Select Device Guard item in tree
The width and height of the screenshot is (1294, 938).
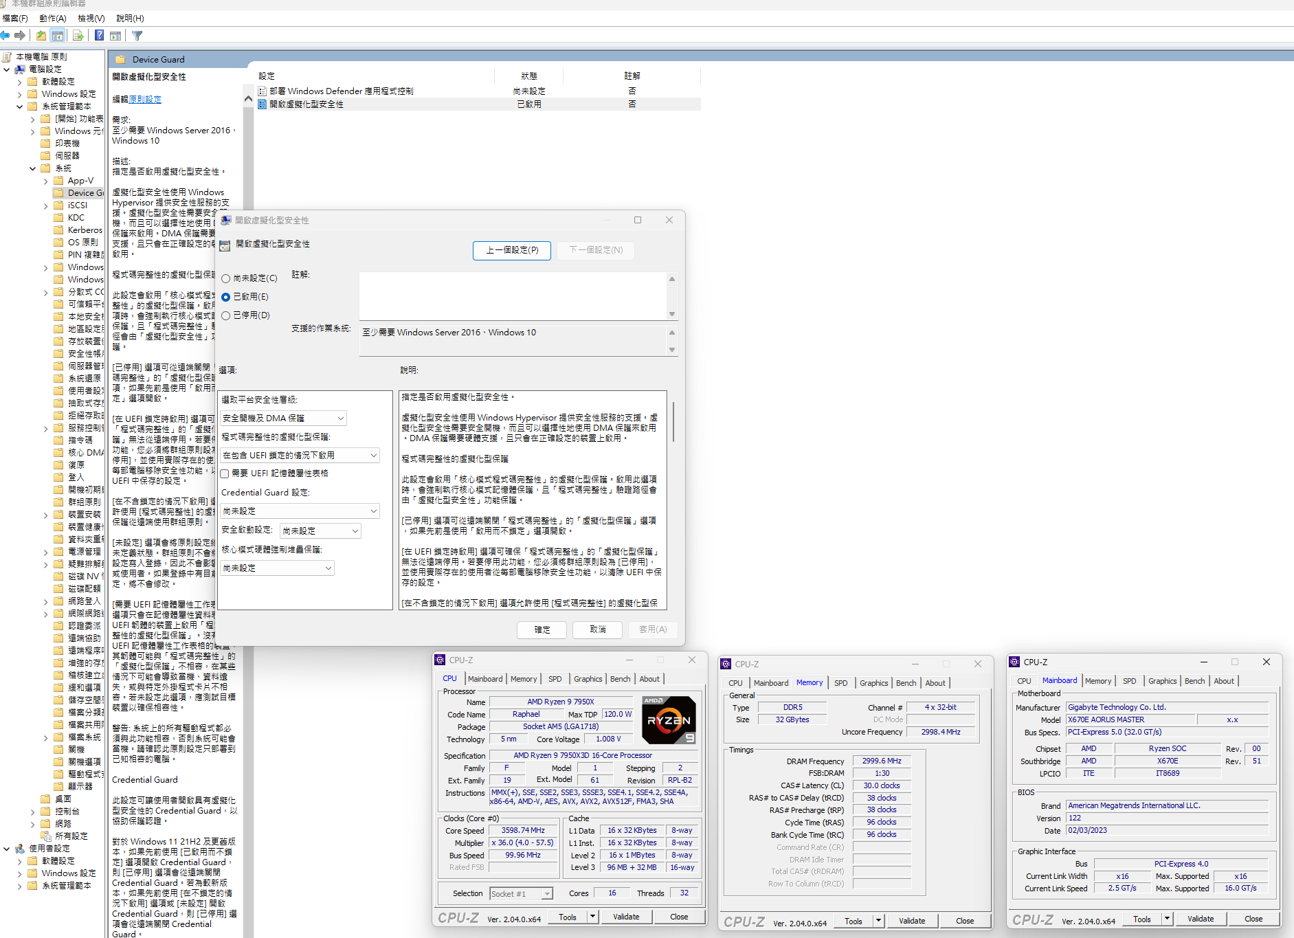85,193
